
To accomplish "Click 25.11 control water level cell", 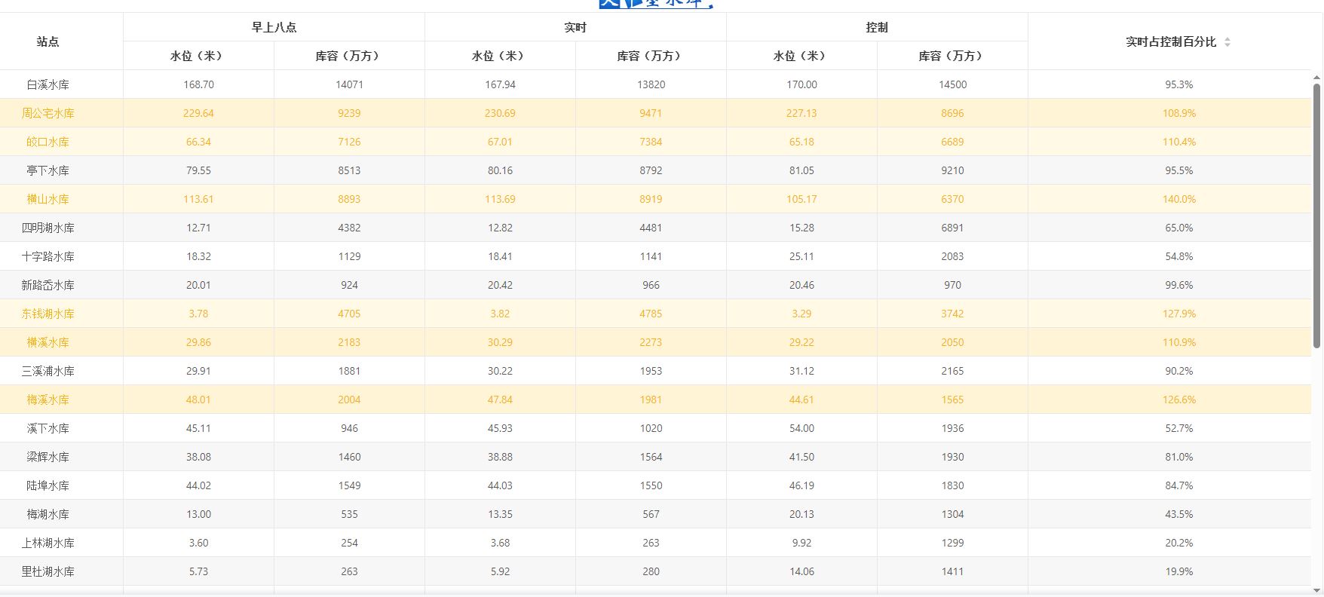I will 801,256.
